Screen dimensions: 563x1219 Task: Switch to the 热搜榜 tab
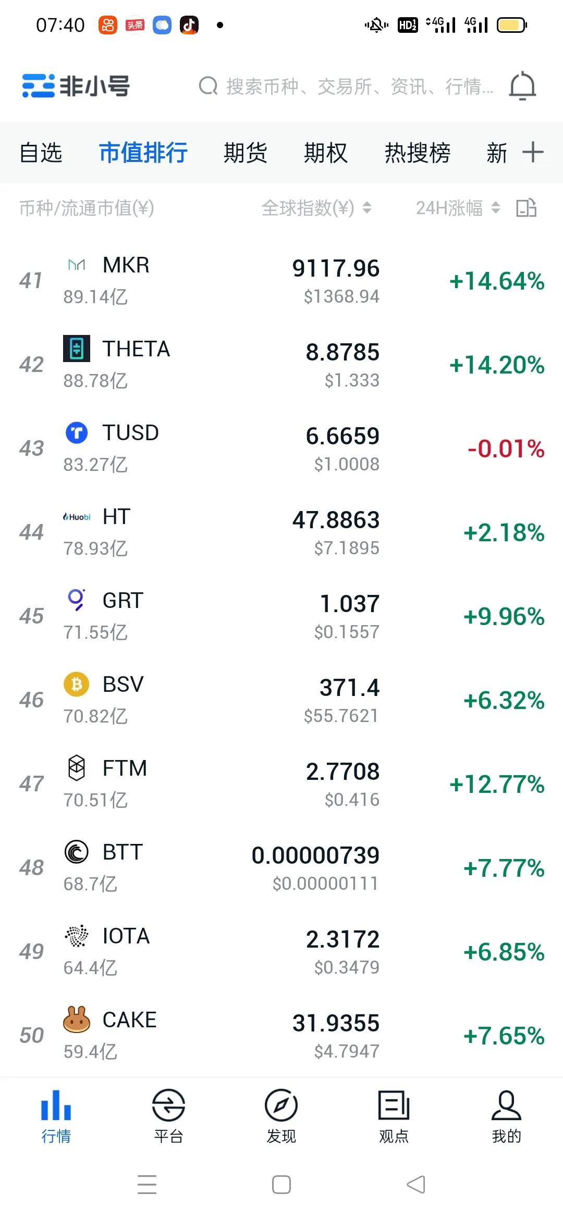click(417, 153)
